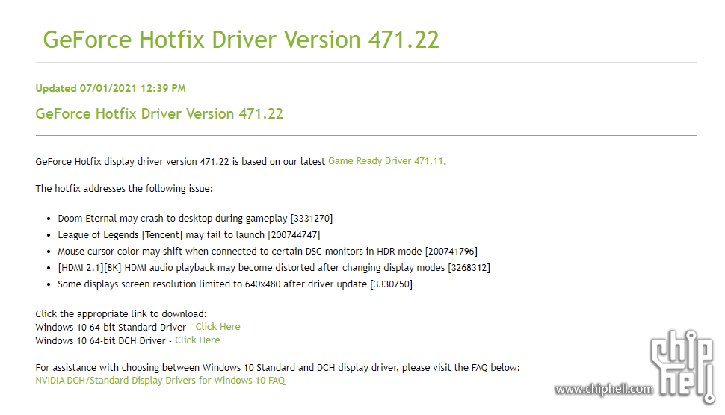The height and width of the screenshot is (415, 725).
Task: Click the Updated 07/01/2021 12:39 PM timestamp
Action: [111, 88]
